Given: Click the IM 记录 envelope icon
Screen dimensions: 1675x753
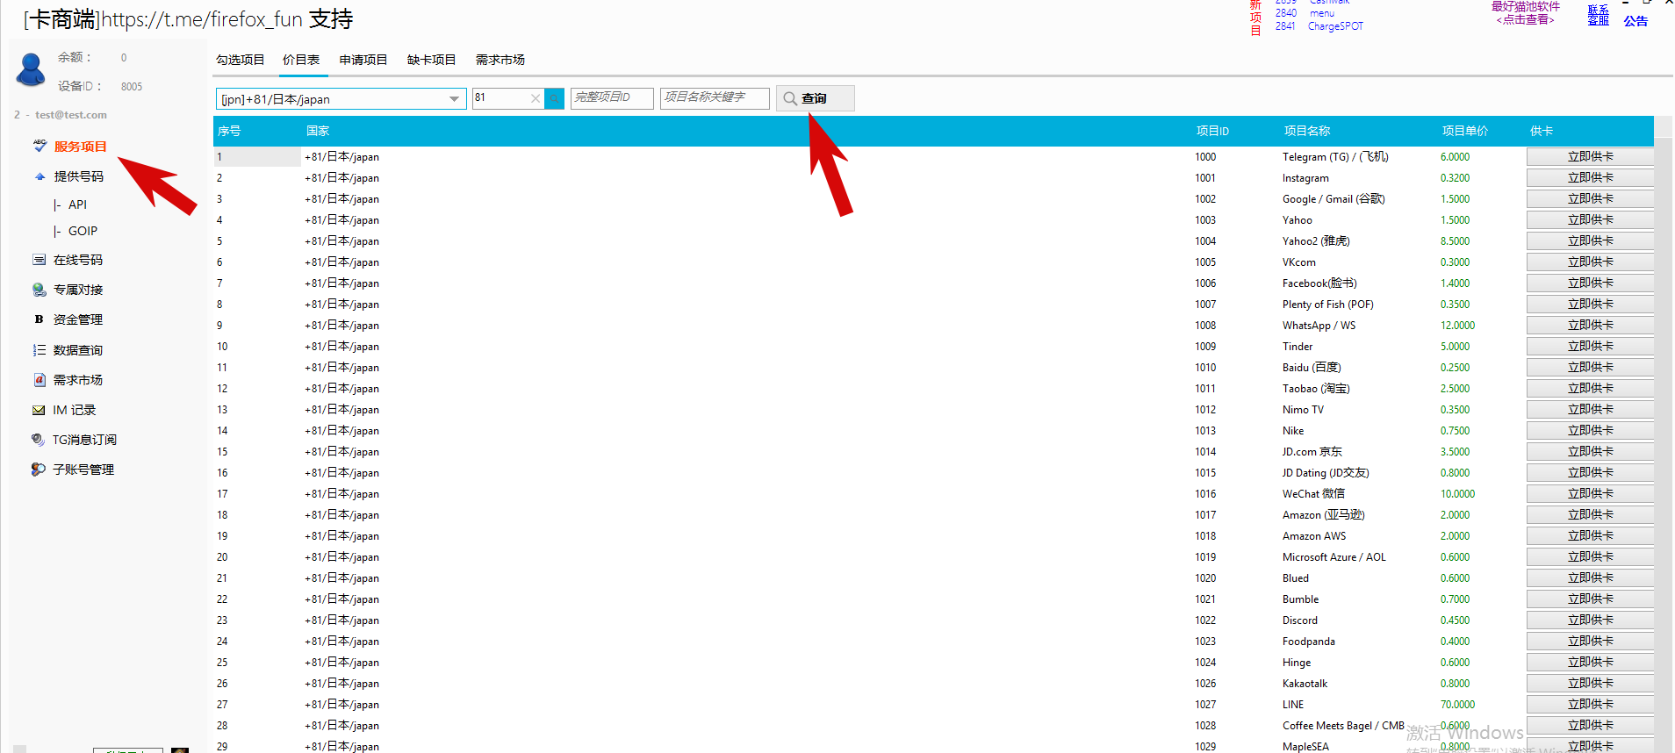Looking at the screenshot, I should pyautogui.click(x=39, y=410).
